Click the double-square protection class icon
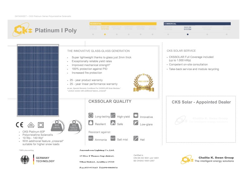This screenshot has height=174, width=247. point(41,125)
